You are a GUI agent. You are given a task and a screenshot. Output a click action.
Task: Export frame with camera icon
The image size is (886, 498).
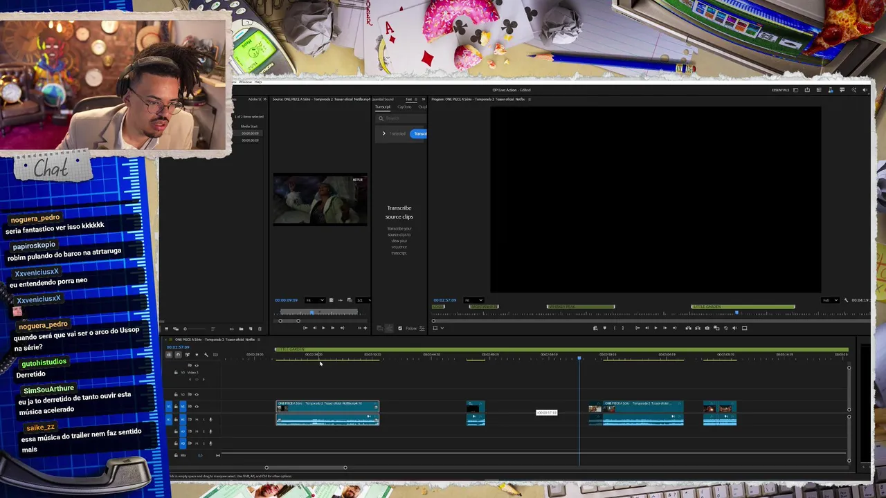click(707, 328)
